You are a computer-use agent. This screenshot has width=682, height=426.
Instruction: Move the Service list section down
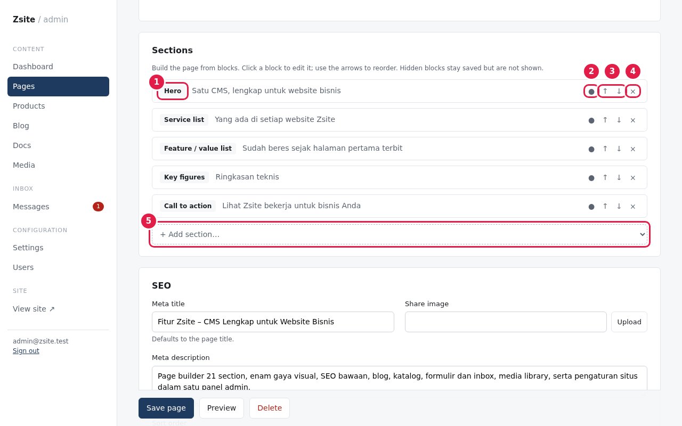point(619,120)
